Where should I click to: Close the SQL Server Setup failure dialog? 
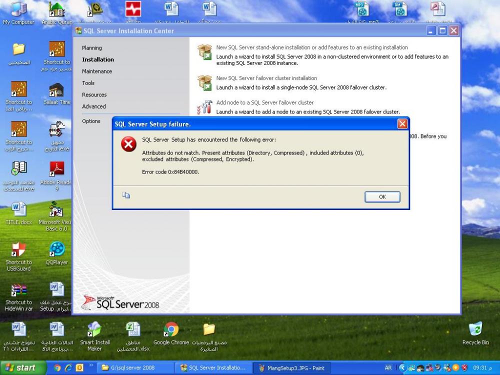(402, 123)
